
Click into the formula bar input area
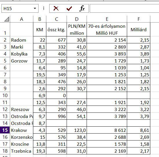pos(125,8)
